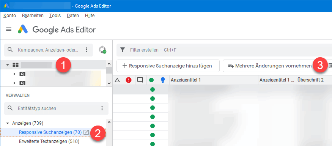Collapse the account tree node
Viewport: 332px width, 146px height.
(8, 65)
